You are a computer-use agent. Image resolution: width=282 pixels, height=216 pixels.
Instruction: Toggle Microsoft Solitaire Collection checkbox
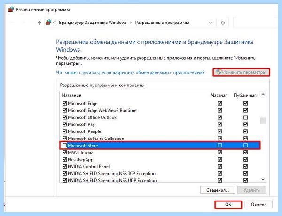(64, 139)
